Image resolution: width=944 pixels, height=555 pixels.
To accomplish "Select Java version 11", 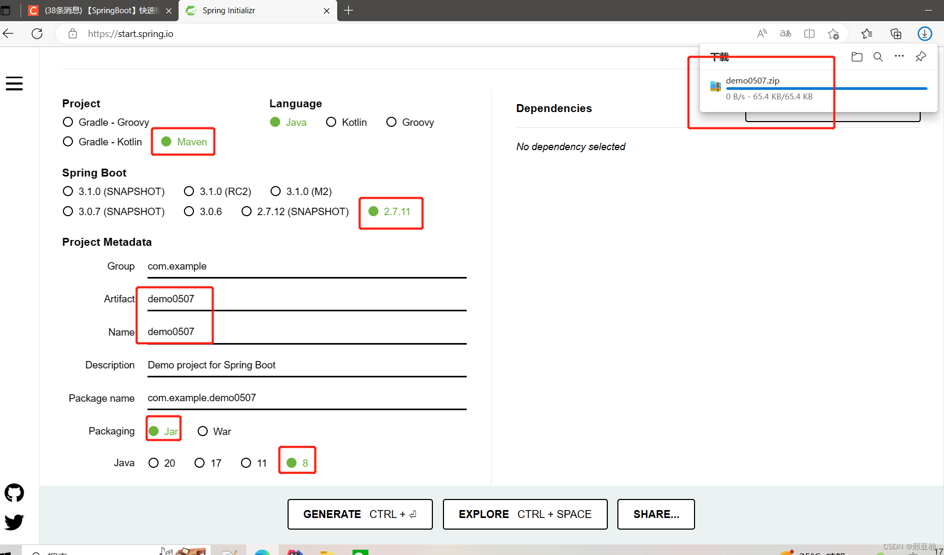I will 254,463.
